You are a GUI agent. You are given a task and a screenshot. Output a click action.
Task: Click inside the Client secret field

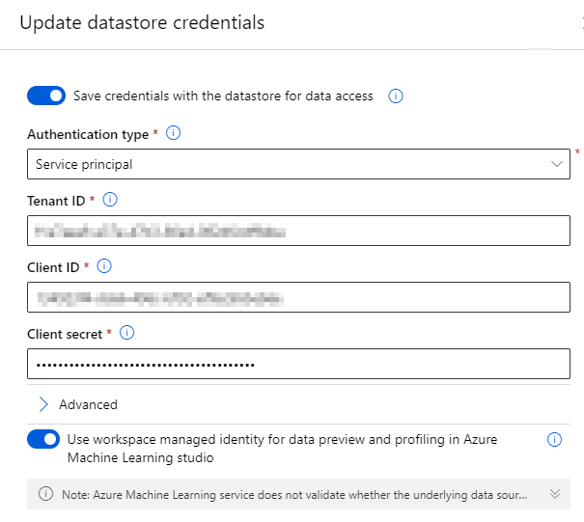[x=298, y=364]
